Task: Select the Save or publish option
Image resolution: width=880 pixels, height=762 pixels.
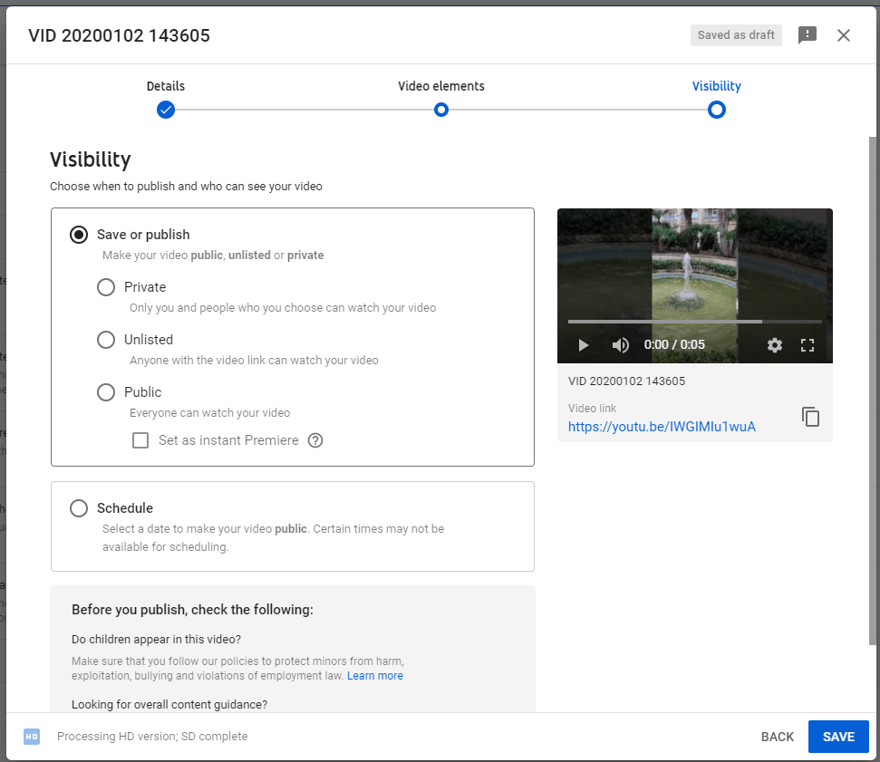Action: [79, 235]
